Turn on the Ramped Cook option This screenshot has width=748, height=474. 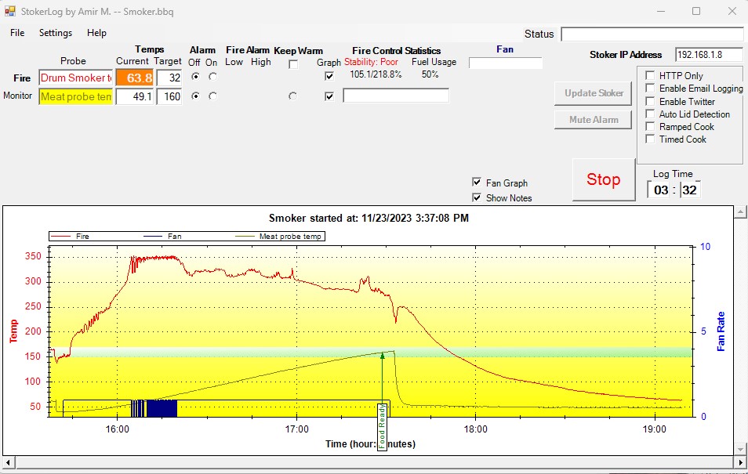coord(649,127)
